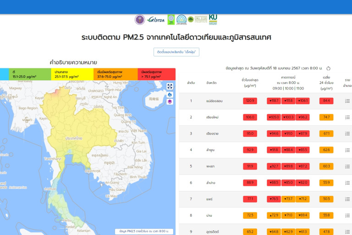Select province เชียงราย in the table
The width and height of the screenshot is (352, 235).
coord(212,134)
